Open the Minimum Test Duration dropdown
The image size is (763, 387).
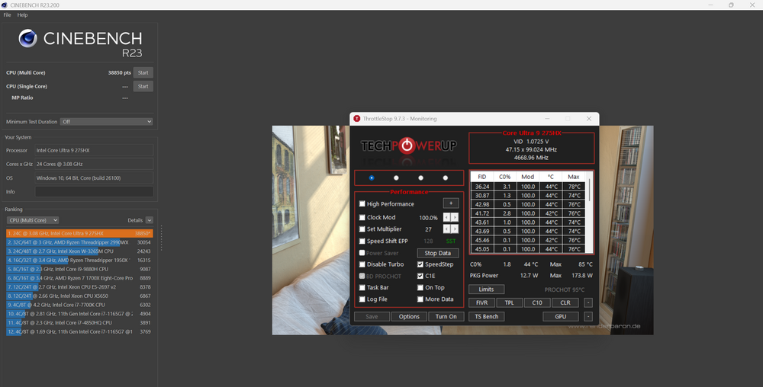(107, 122)
